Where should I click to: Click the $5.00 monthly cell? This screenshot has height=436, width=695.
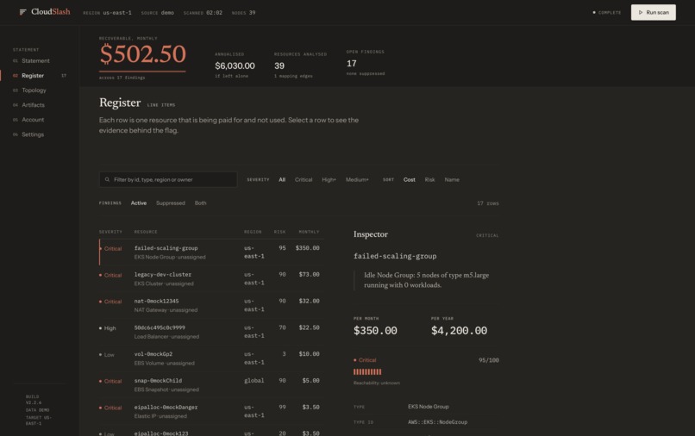click(310, 381)
